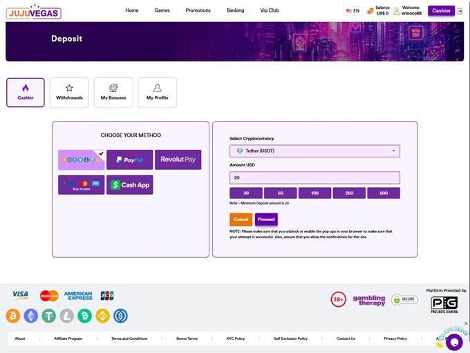Click the Win Big sign in banner
The width and height of the screenshot is (470, 353).
(415, 33)
